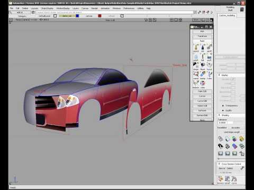Select the pencil tool in Paint palette
Viewport: 254px width, 190px height.
196,48
